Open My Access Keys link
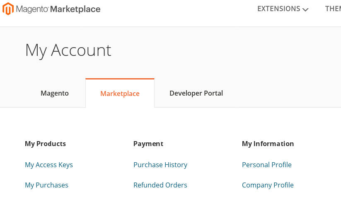The width and height of the screenshot is (341, 209). [x=49, y=165]
